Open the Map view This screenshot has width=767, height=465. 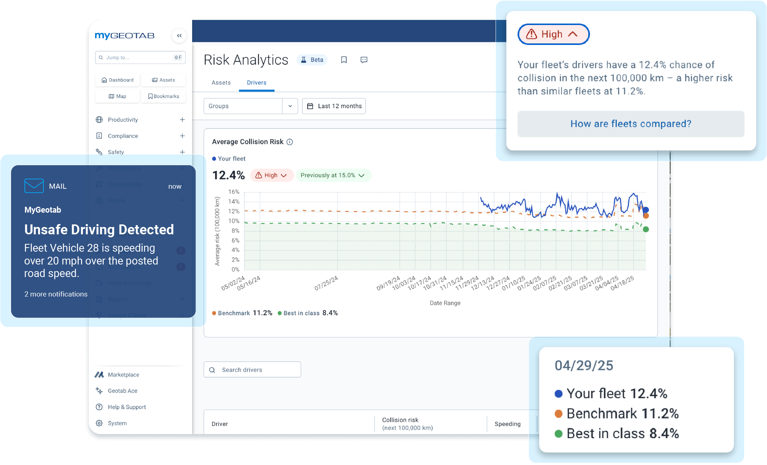tap(117, 96)
